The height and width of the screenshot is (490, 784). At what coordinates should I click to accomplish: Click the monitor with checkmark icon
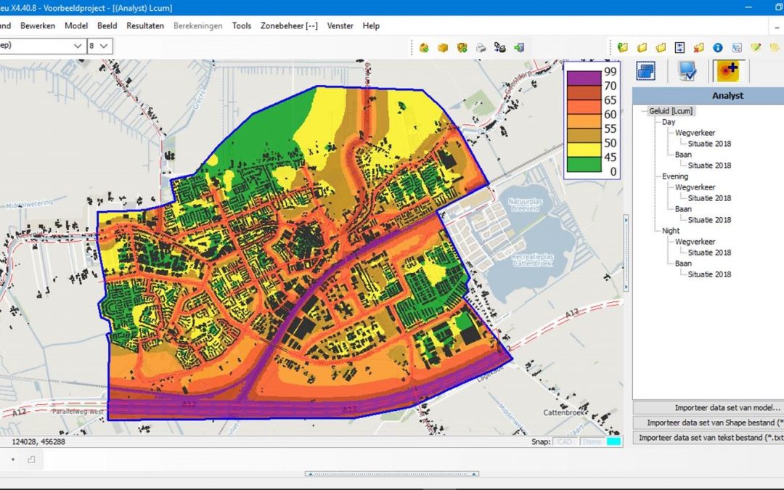point(687,70)
